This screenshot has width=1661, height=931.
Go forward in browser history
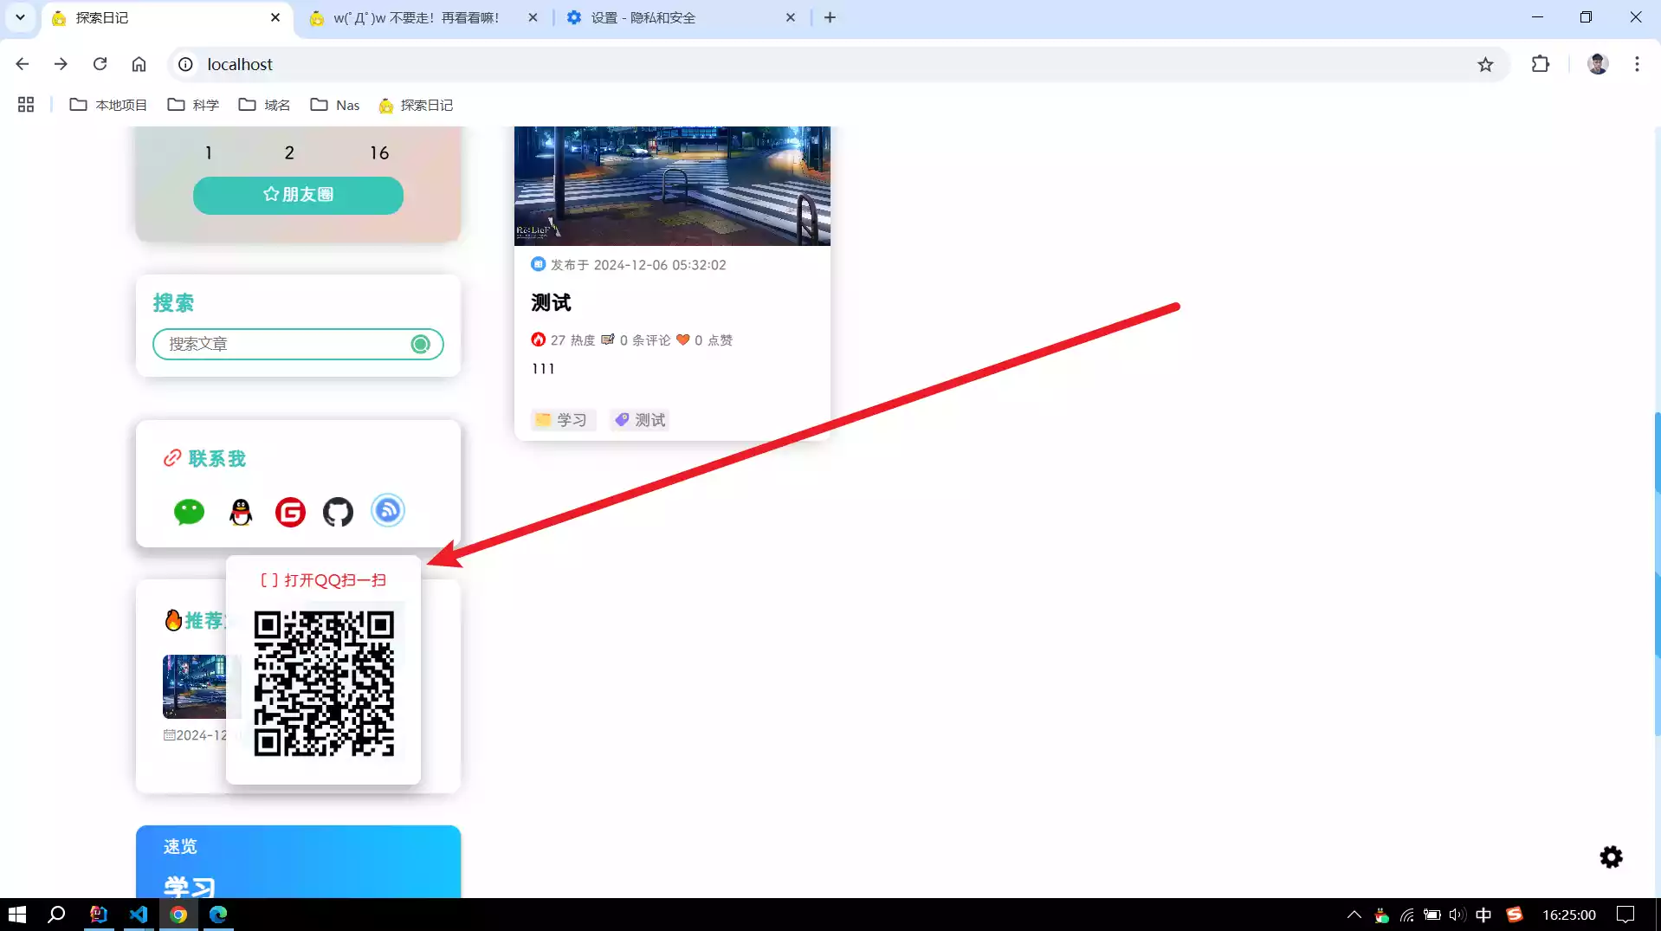61,64
